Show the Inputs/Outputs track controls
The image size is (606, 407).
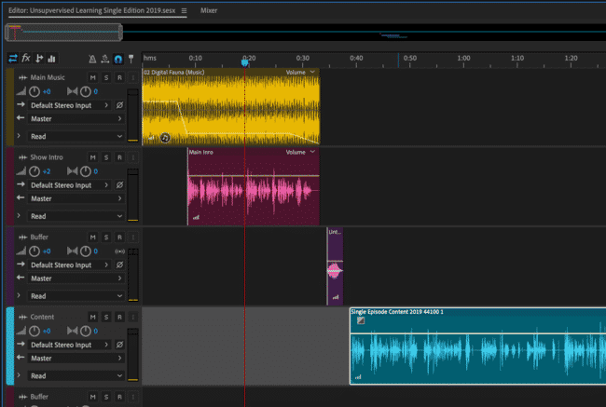click(x=13, y=59)
